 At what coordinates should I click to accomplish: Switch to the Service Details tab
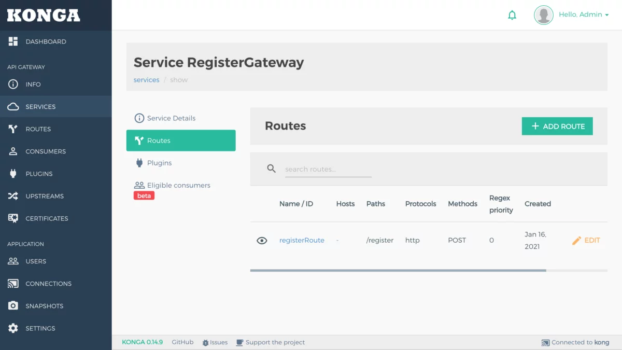pyautogui.click(x=171, y=118)
